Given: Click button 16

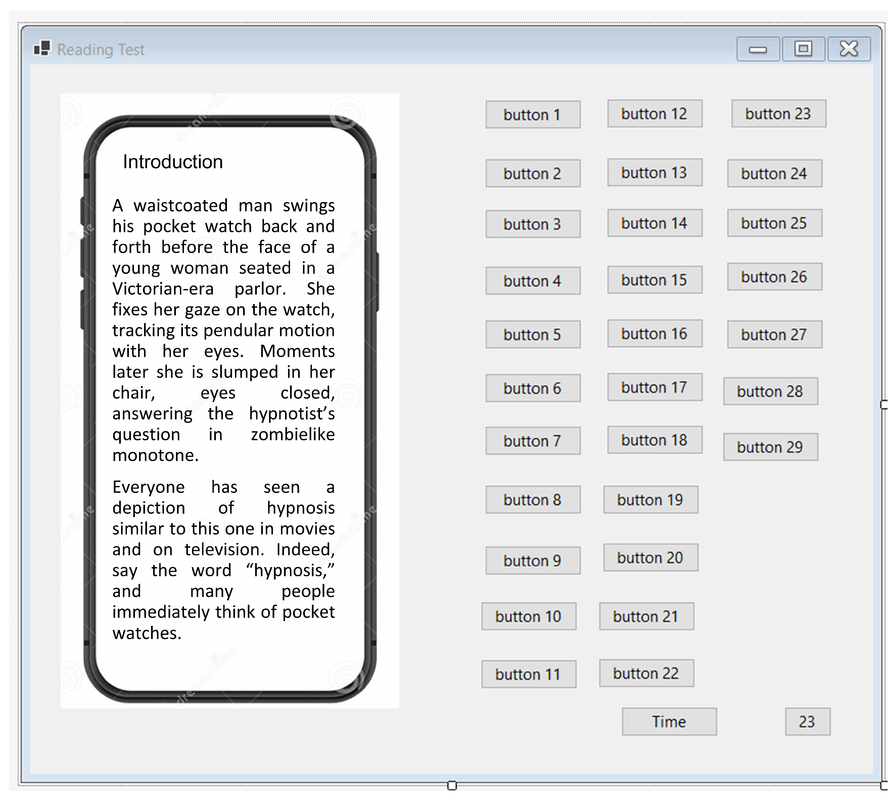Looking at the screenshot, I should point(655,334).
